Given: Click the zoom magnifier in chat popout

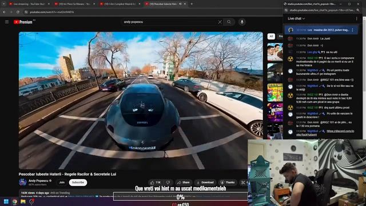Looking at the screenshot, I should coord(358,10).
